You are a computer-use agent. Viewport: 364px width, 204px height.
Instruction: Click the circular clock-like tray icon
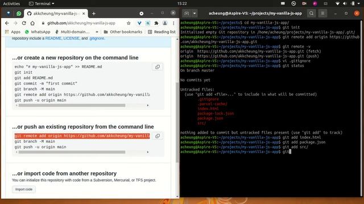tap(293, 3)
